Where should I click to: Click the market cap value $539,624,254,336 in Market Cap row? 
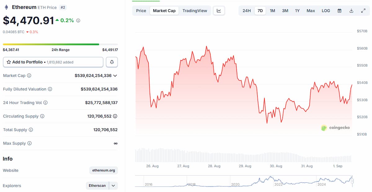(x=93, y=75)
